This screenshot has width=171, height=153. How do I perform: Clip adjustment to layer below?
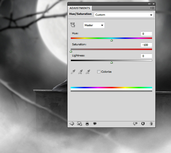click(x=87, y=124)
